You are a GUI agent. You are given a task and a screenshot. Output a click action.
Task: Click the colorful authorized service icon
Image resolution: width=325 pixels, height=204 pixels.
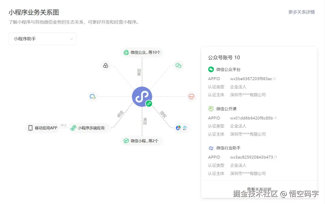tap(178, 128)
